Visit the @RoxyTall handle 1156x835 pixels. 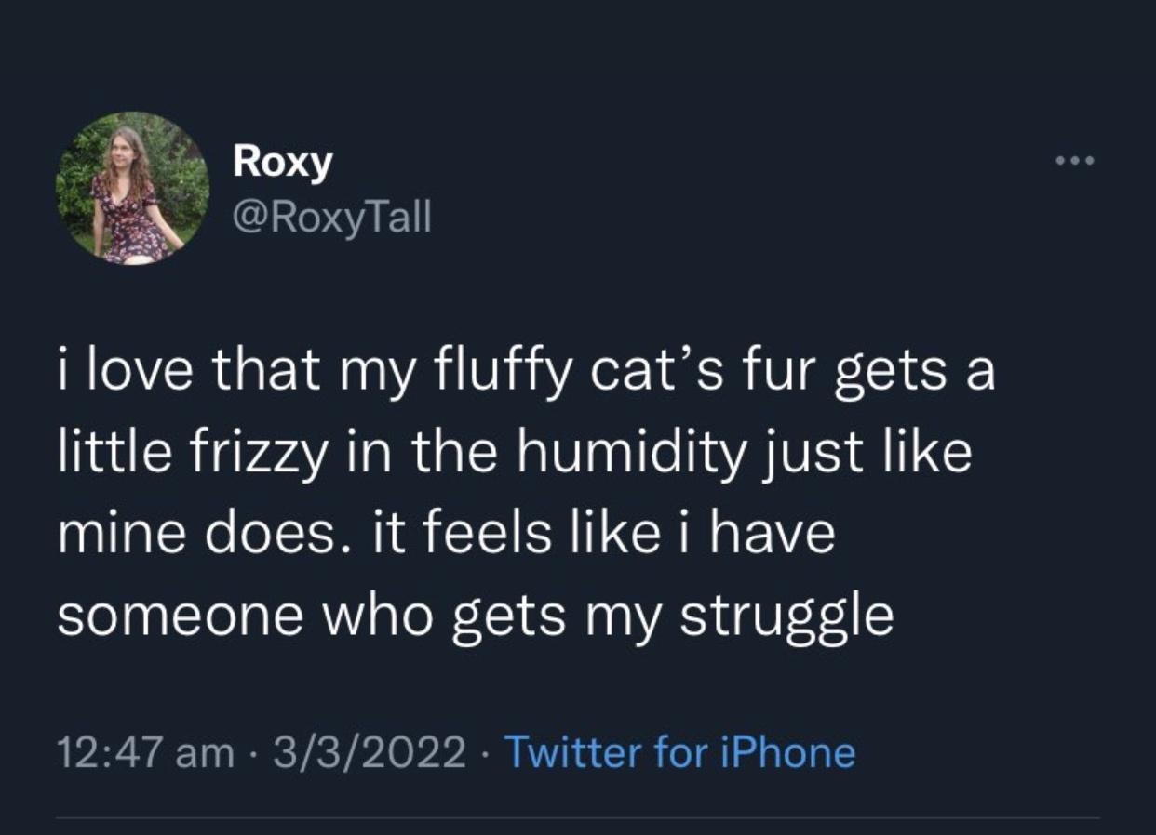tap(330, 218)
